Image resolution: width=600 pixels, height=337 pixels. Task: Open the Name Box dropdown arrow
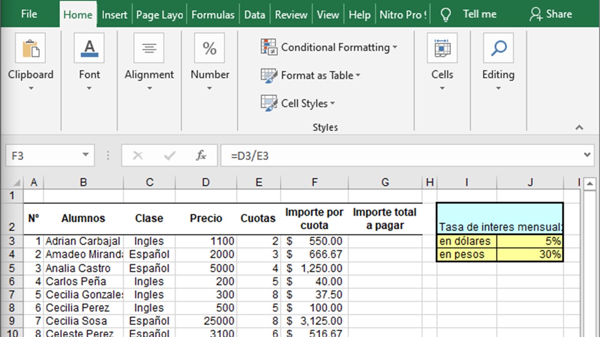tap(85, 155)
